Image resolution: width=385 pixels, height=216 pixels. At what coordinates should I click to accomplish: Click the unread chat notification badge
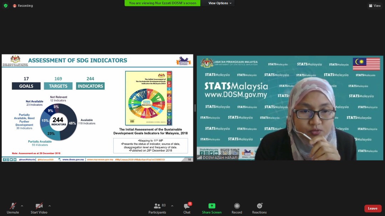pyautogui.click(x=190, y=204)
